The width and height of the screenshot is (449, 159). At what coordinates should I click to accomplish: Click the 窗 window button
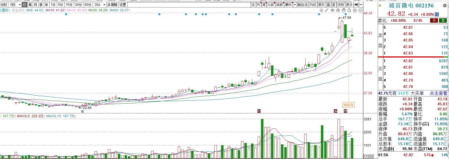tap(334, 5)
